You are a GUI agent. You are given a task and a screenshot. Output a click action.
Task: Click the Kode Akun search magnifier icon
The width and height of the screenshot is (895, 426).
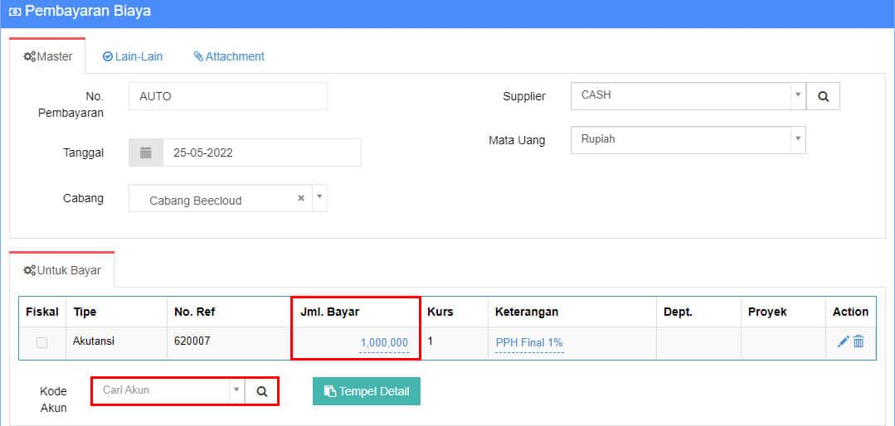pos(261,391)
